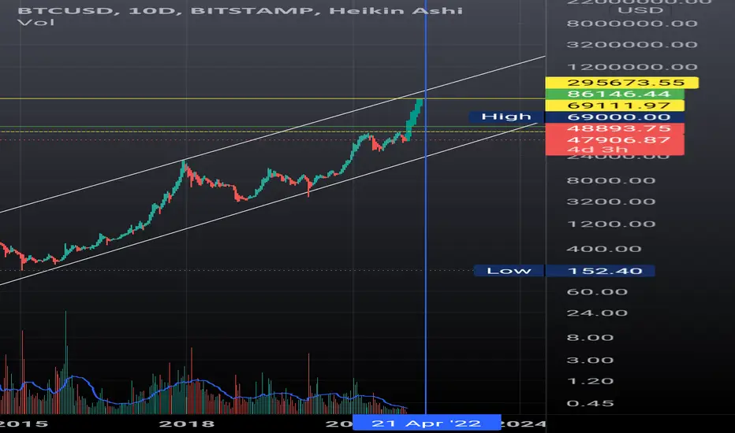Click the 69000.00 high price value
This screenshot has height=433, width=735.
[x=614, y=117]
